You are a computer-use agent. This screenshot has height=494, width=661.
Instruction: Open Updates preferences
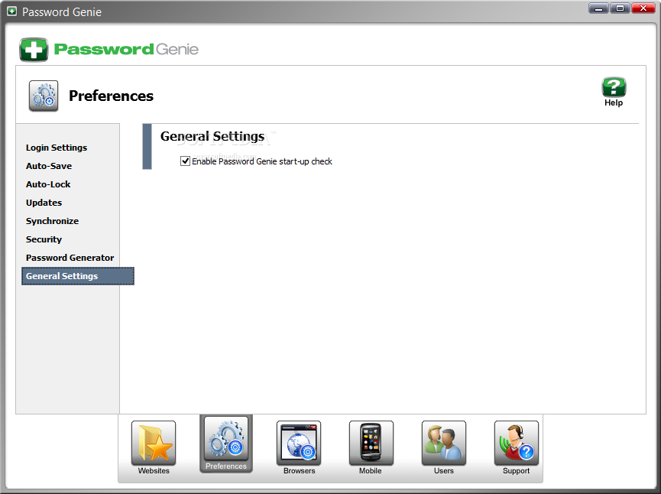pyautogui.click(x=44, y=203)
